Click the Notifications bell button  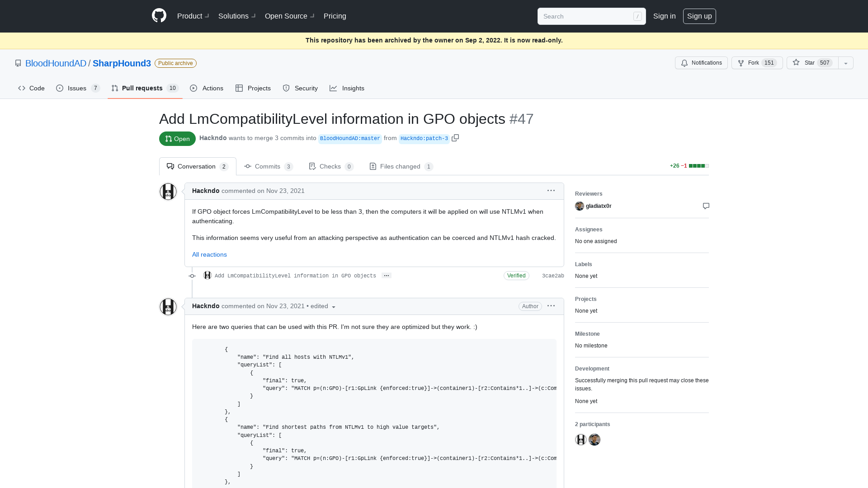701,63
